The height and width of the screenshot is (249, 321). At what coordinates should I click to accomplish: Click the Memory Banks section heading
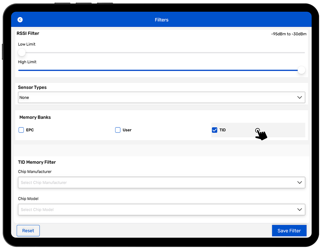coord(35,117)
